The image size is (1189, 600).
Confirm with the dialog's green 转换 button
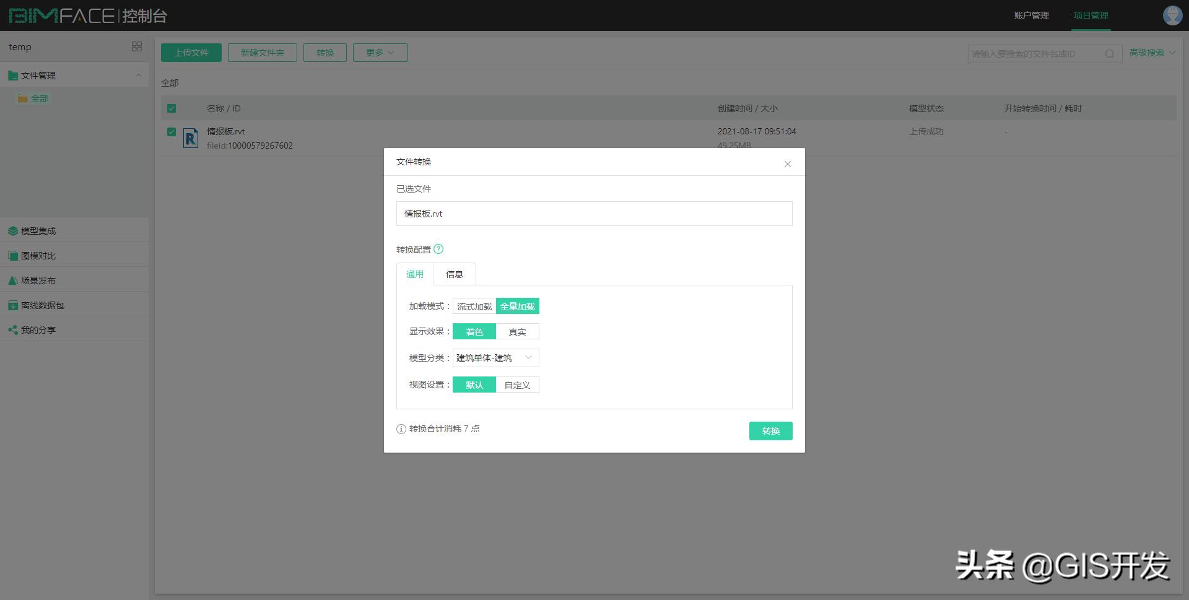coord(771,431)
